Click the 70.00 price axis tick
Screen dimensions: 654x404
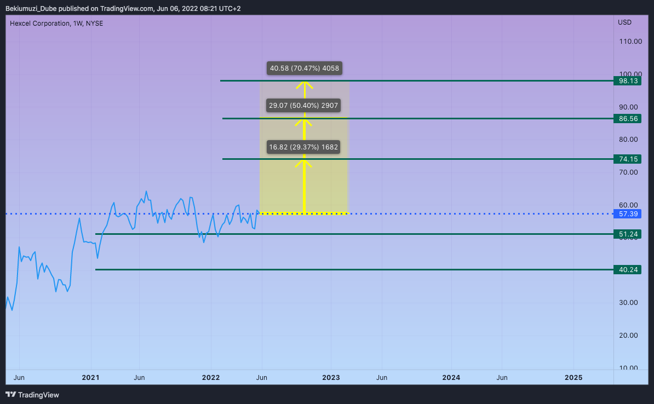coord(628,172)
